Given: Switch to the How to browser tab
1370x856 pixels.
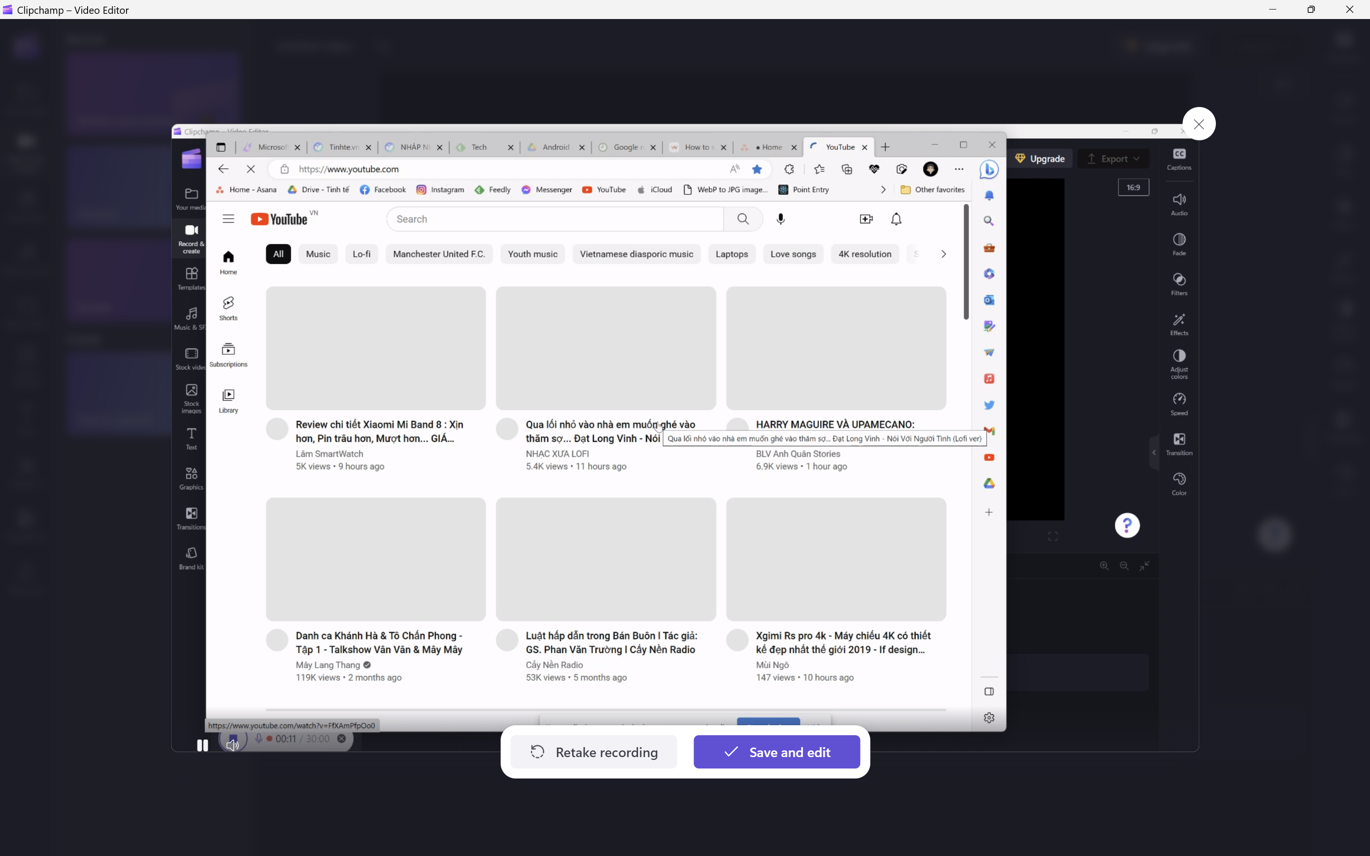Looking at the screenshot, I should click(699, 147).
